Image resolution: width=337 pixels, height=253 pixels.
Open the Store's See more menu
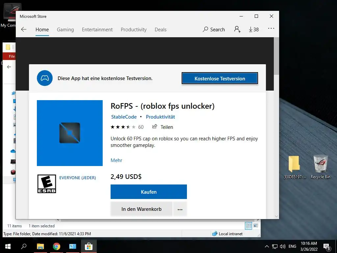[271, 28]
